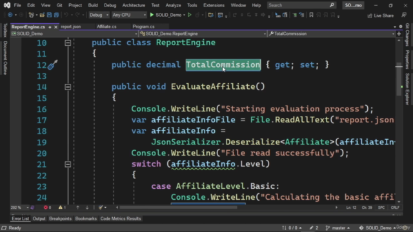This screenshot has height=232, width=413.
Task: Click the navigate backward toolbar icon
Action: pos(10,15)
